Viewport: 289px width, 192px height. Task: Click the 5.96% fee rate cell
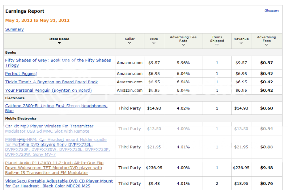click(183, 63)
